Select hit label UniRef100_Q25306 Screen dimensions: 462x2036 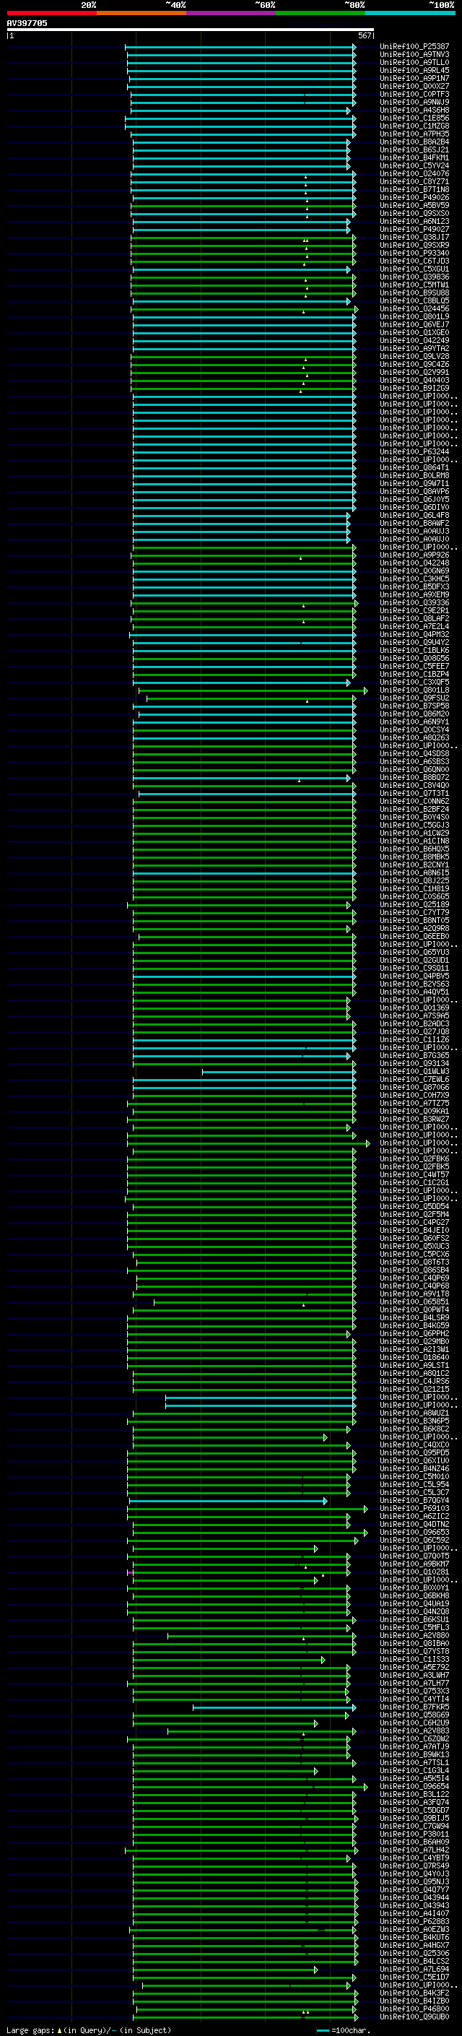click(x=414, y=1954)
